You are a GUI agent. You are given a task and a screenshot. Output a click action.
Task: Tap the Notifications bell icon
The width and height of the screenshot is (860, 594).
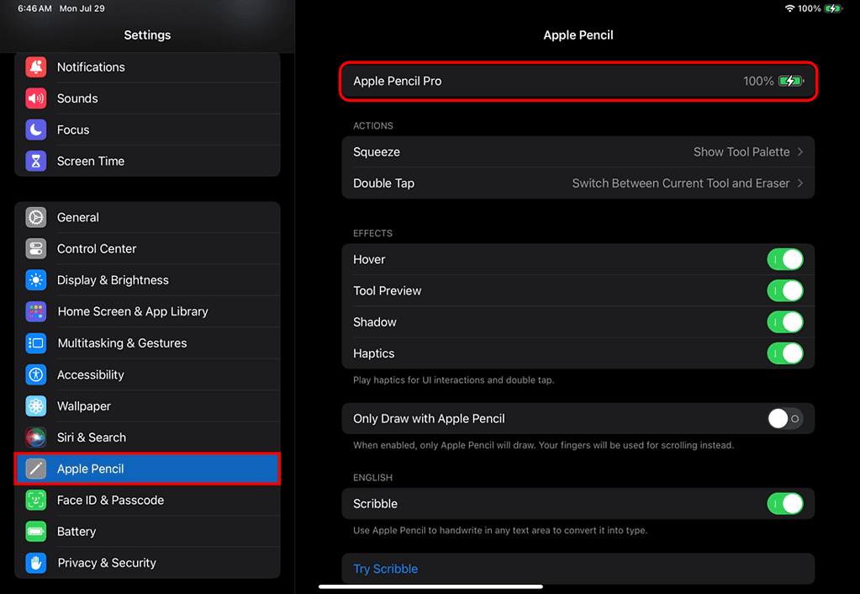(x=35, y=67)
